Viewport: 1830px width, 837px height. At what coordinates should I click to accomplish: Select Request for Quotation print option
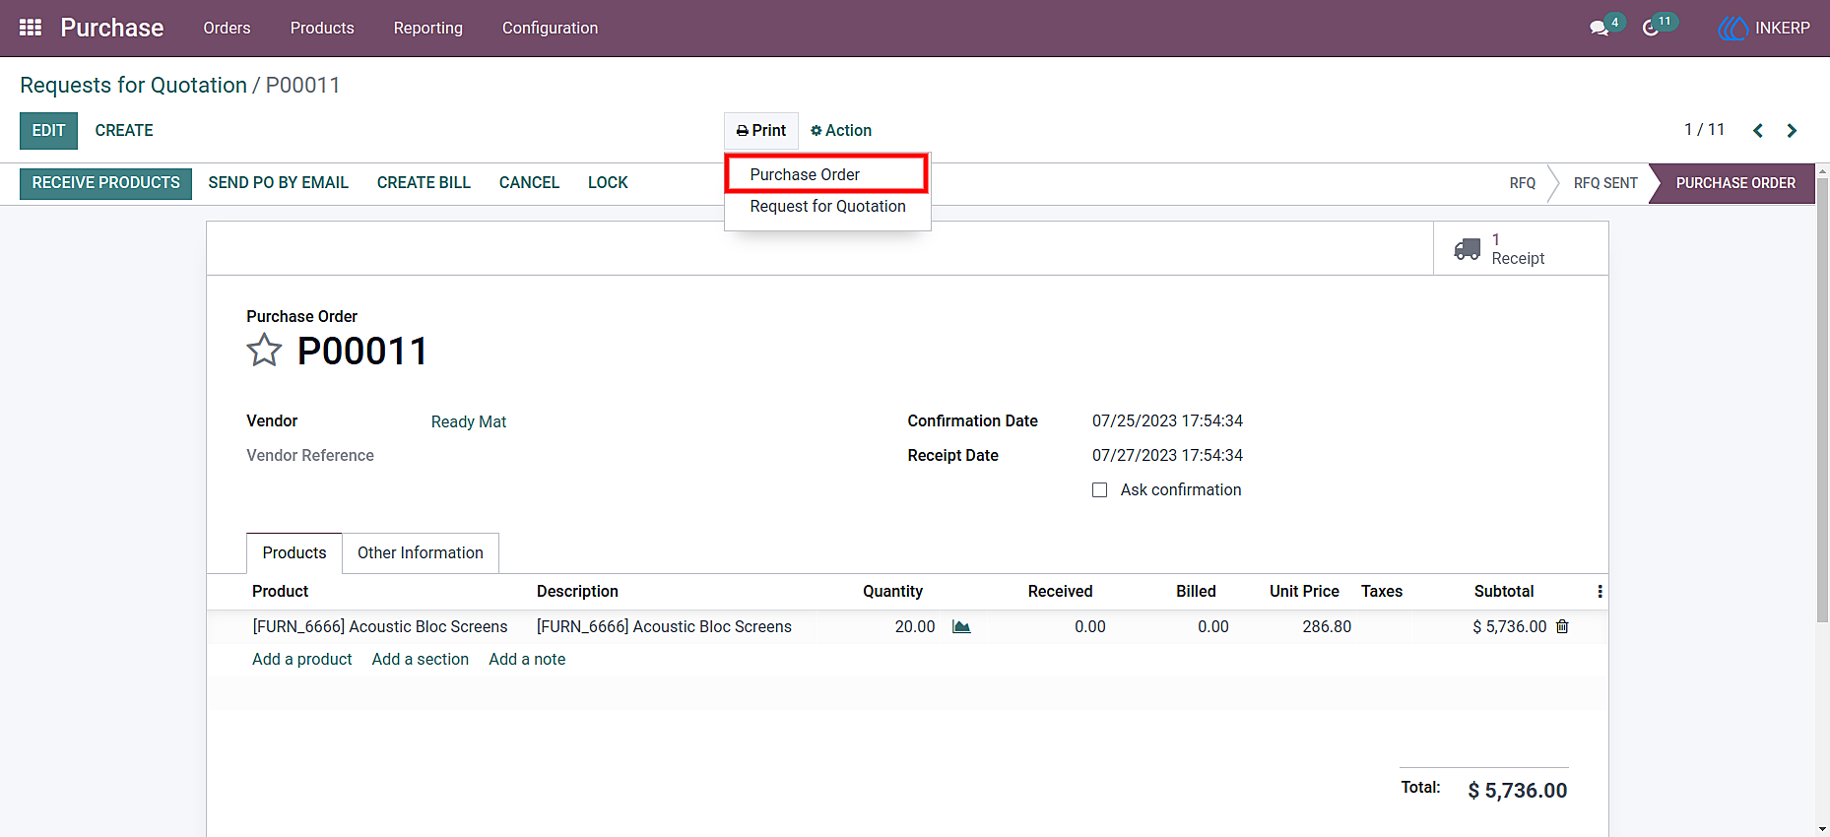[x=827, y=206]
